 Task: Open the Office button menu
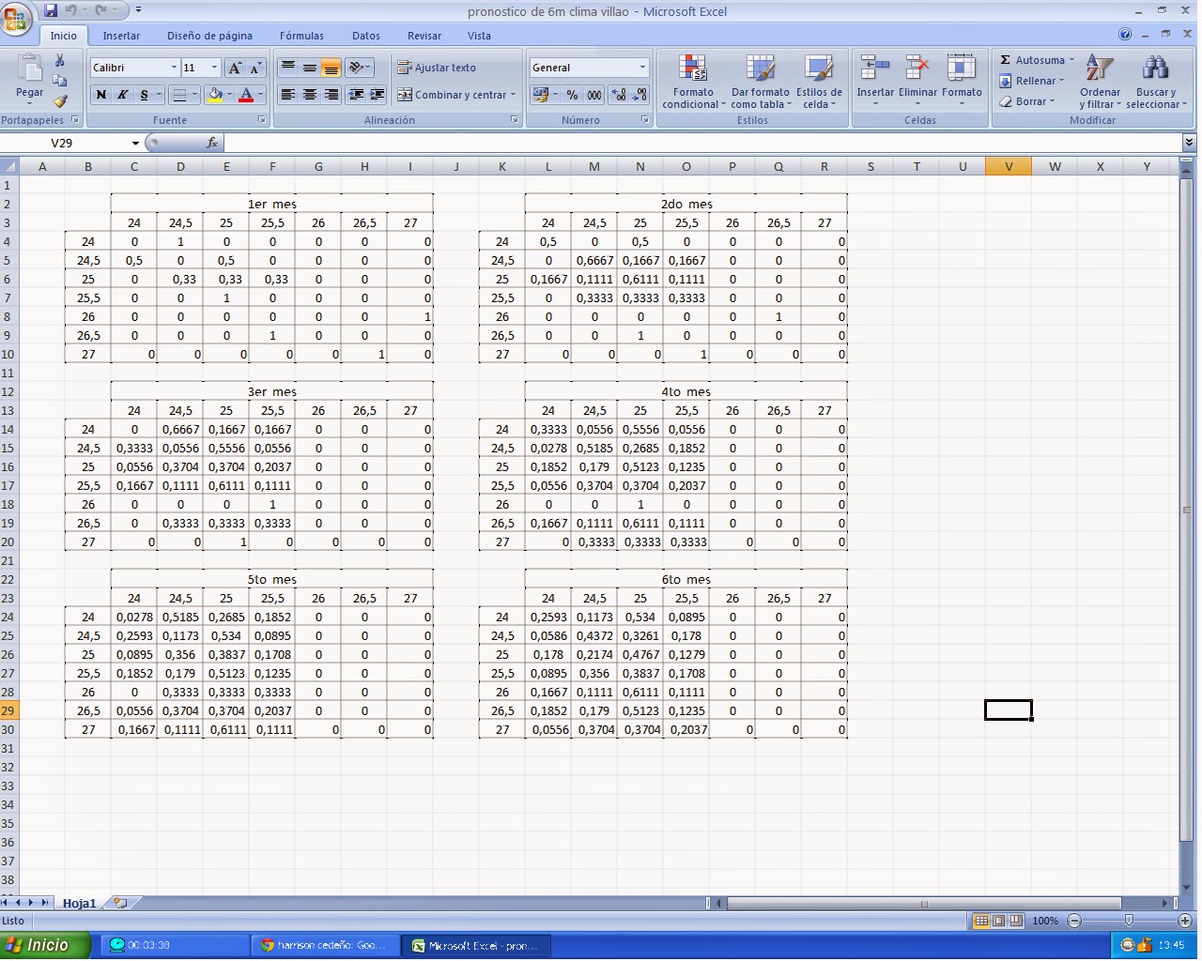[x=15, y=18]
